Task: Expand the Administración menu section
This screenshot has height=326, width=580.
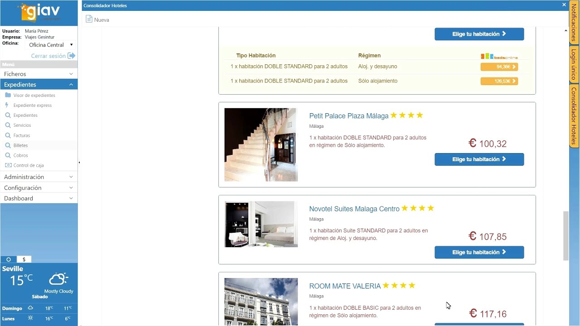Action: (x=39, y=177)
